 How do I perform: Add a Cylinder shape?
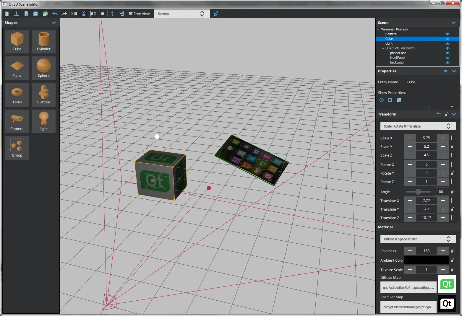tap(43, 41)
